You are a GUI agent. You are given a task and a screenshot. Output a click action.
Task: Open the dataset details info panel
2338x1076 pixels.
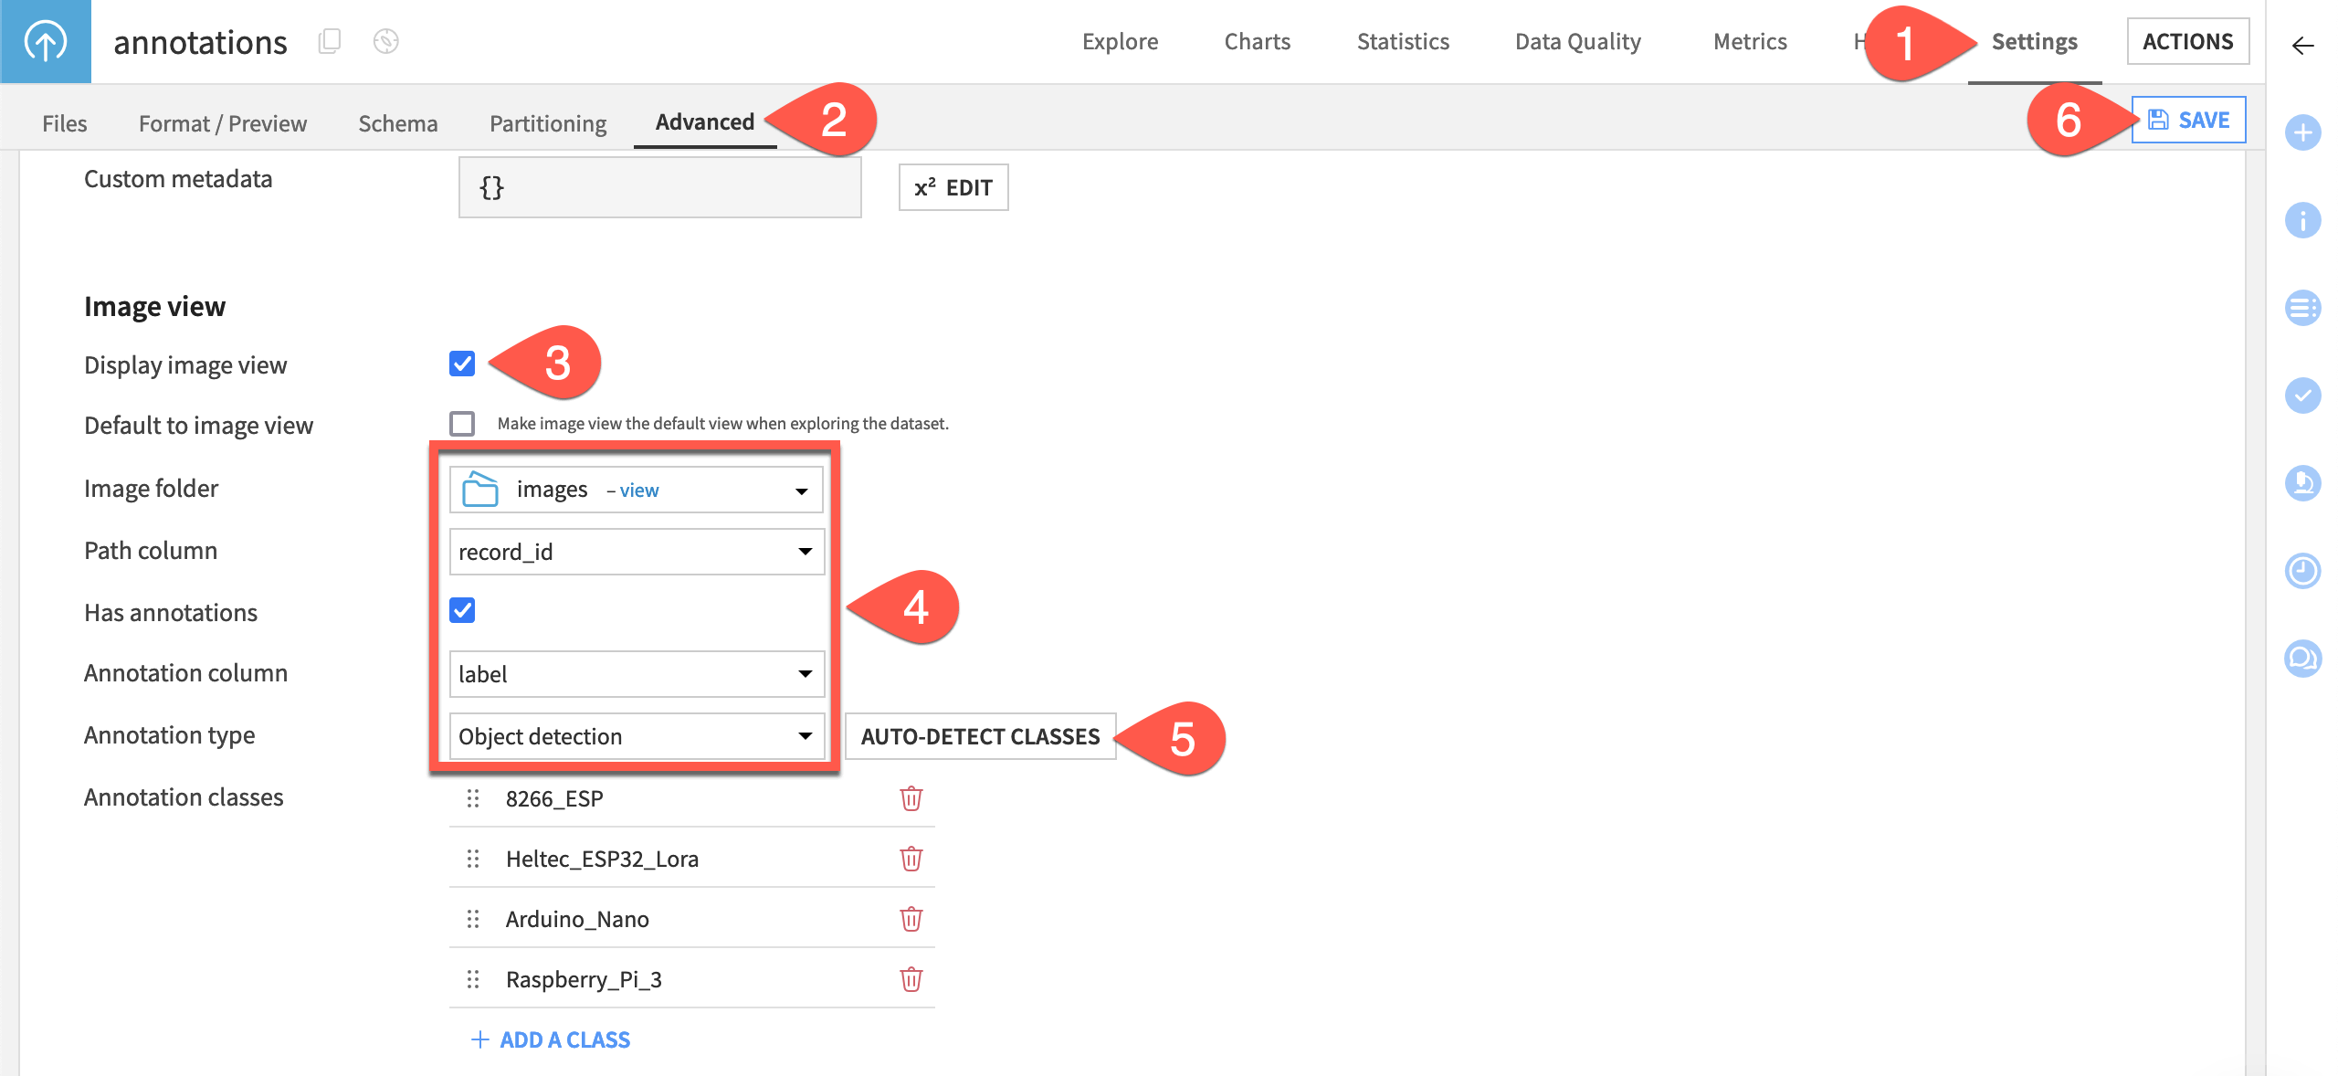coord(2301,220)
